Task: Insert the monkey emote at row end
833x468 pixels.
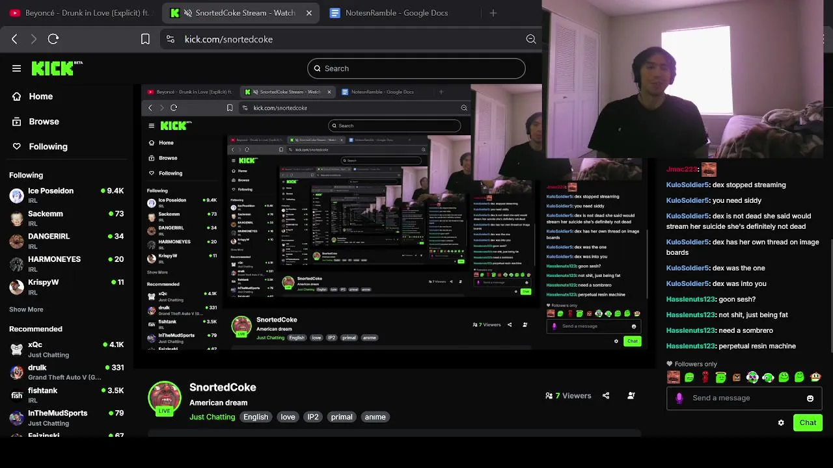Action: pos(815,377)
